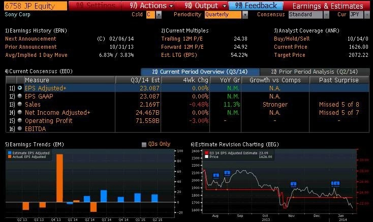Click the Target Price value 2072.22

click(x=358, y=55)
